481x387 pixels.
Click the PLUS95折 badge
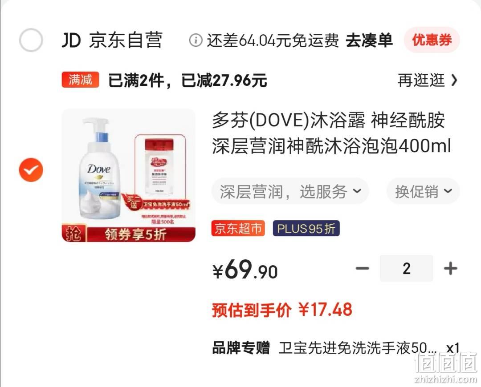pyautogui.click(x=306, y=228)
